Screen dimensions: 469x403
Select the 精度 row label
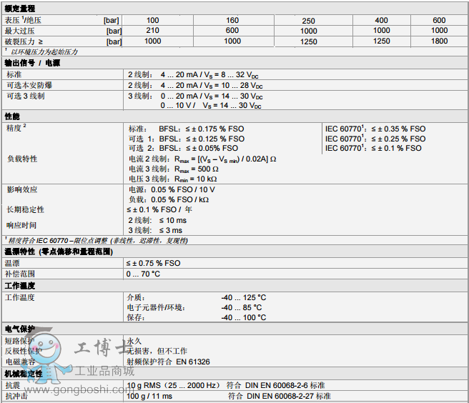[16, 127]
